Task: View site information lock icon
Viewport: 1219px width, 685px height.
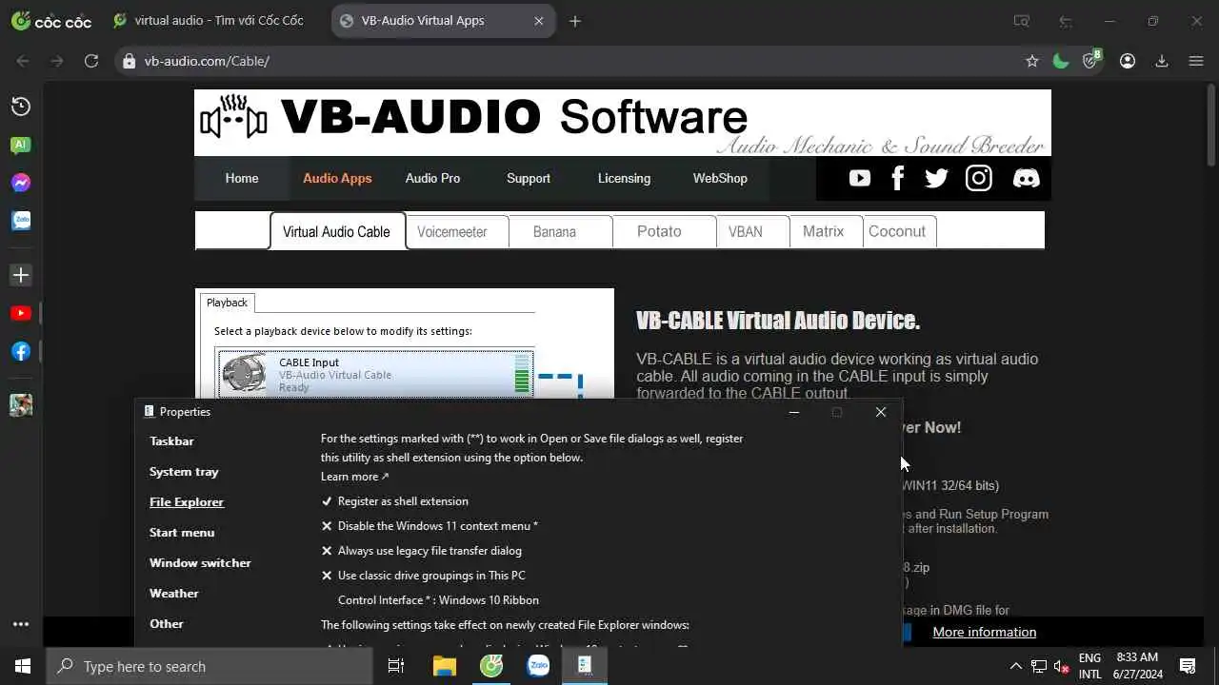Action: [x=130, y=61]
